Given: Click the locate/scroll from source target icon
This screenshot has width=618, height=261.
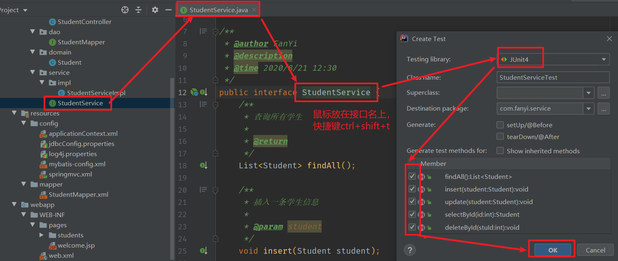Looking at the screenshot, I should click(125, 10).
